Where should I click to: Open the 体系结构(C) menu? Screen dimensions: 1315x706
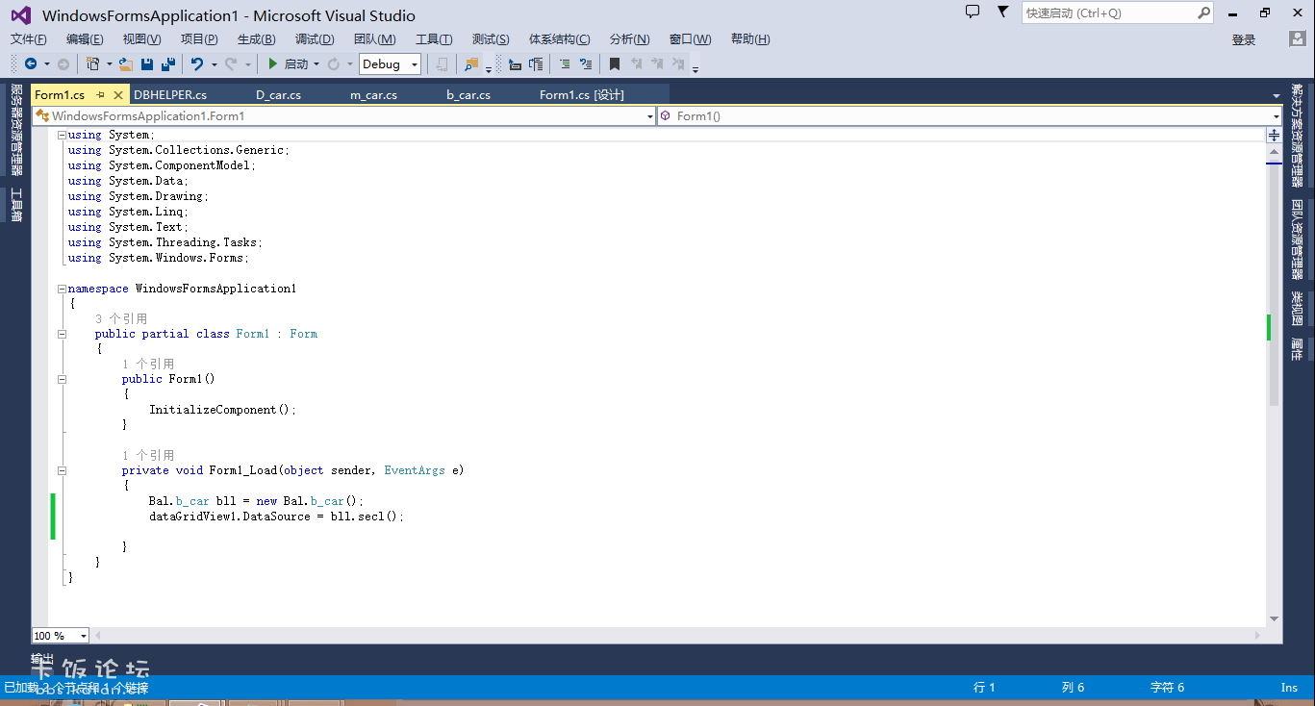[x=559, y=39]
